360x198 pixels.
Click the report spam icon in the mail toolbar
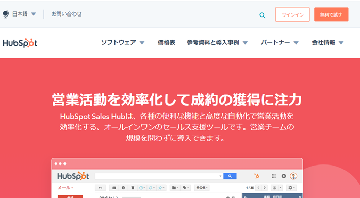123,188
